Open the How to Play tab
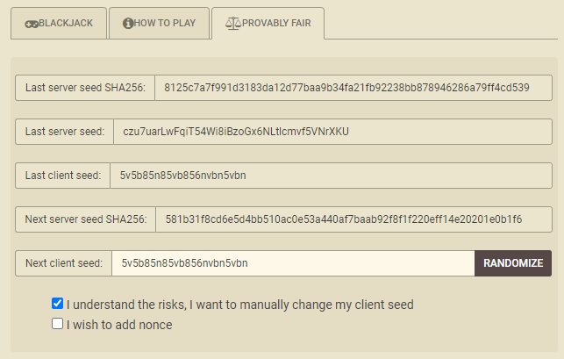Screen dimensions: 564x359 [x=158, y=23]
